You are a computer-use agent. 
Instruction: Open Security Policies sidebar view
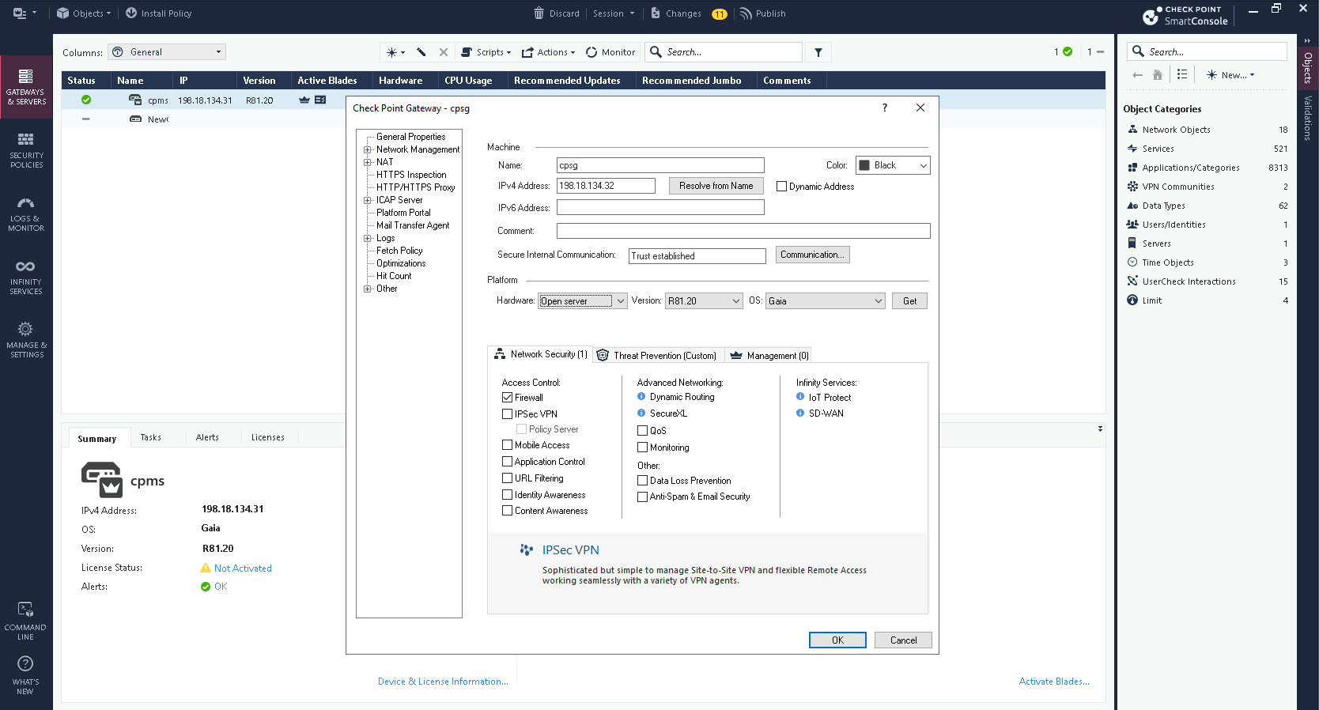26,149
